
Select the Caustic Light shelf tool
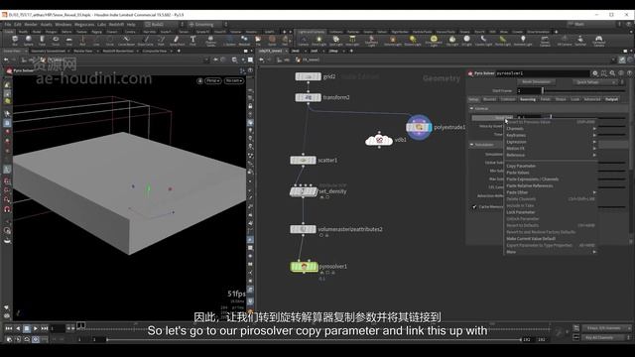pos(483,41)
